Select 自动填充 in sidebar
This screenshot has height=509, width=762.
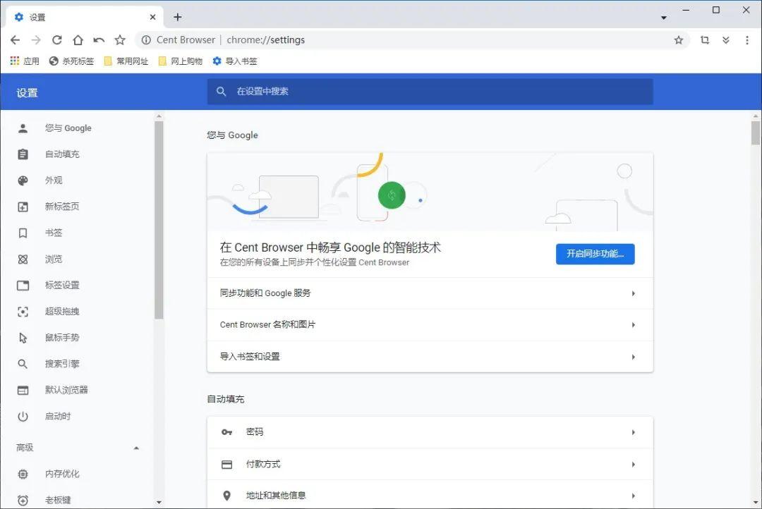pos(62,154)
